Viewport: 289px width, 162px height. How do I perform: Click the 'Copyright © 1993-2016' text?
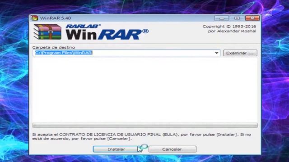[229, 27]
